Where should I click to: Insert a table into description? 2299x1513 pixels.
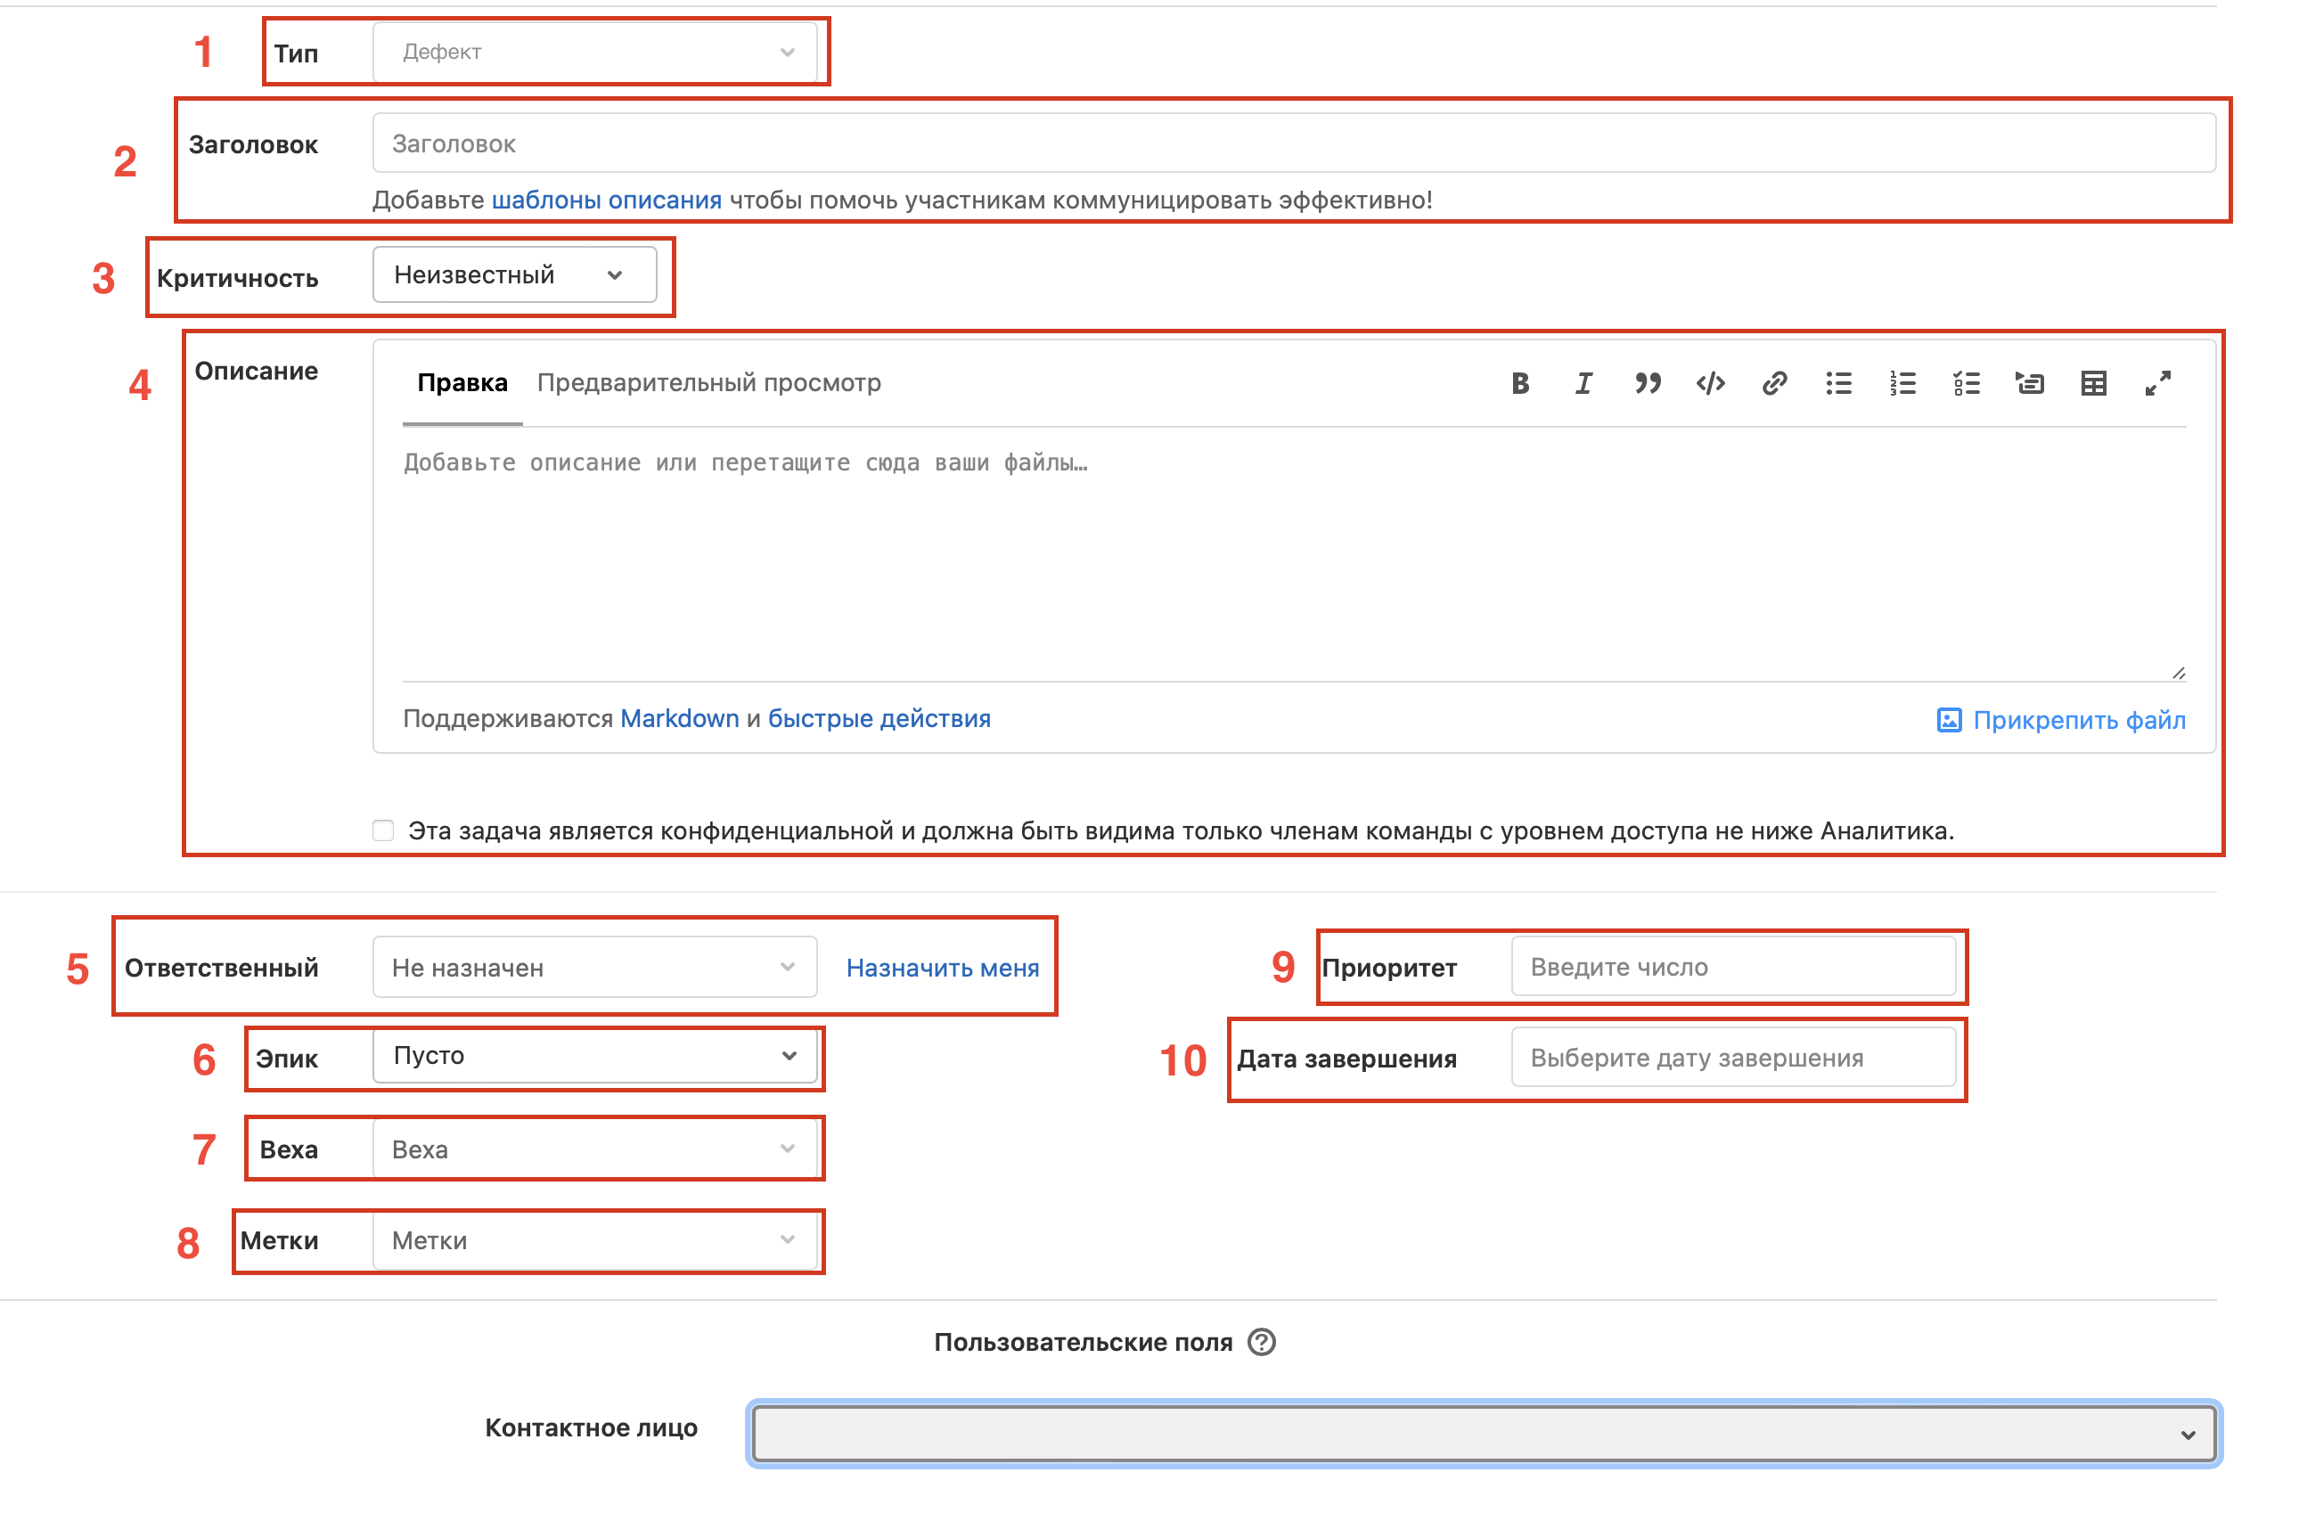[2093, 383]
